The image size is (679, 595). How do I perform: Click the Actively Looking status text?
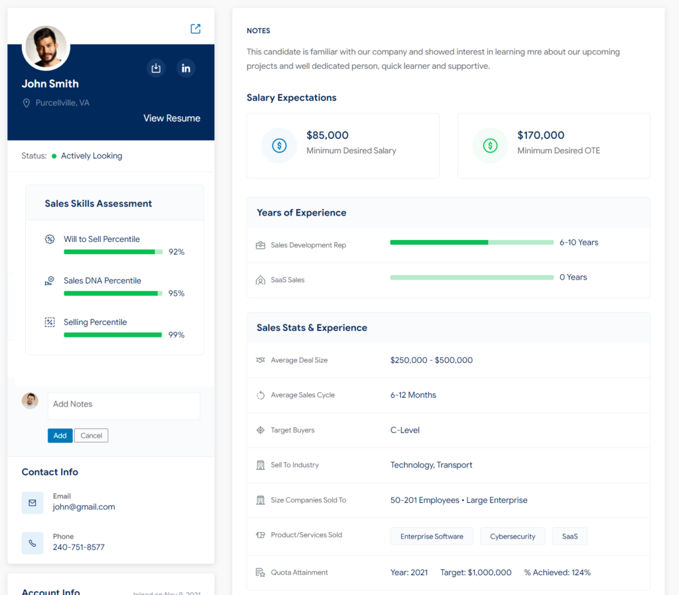tap(92, 156)
